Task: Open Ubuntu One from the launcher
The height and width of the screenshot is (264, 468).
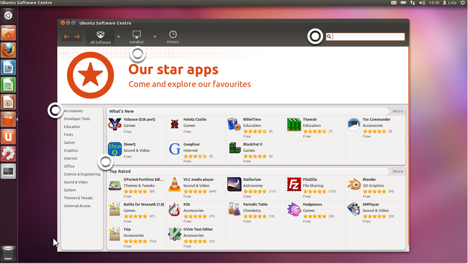Action: pyautogui.click(x=8, y=137)
